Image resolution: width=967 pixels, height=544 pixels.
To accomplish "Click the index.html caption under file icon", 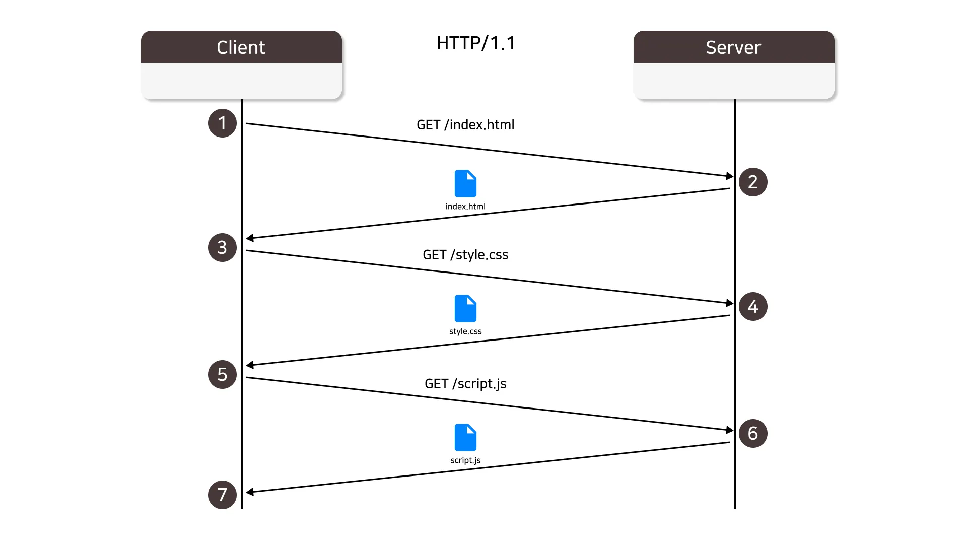I will point(465,207).
